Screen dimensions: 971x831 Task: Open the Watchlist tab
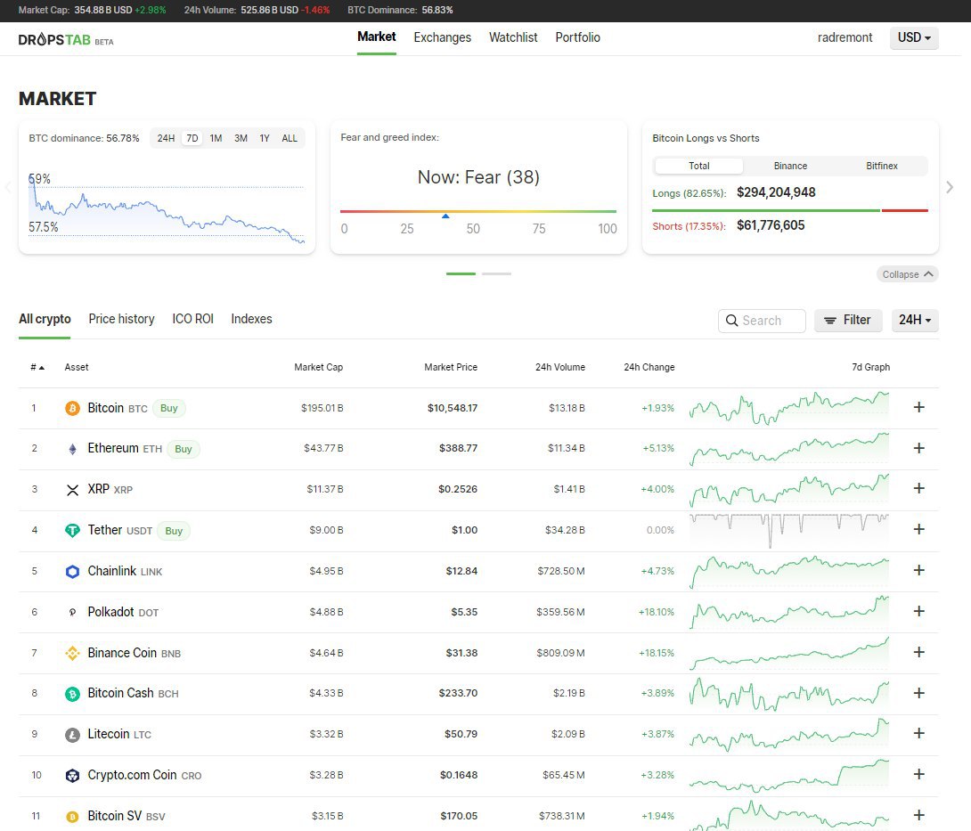pyautogui.click(x=513, y=37)
